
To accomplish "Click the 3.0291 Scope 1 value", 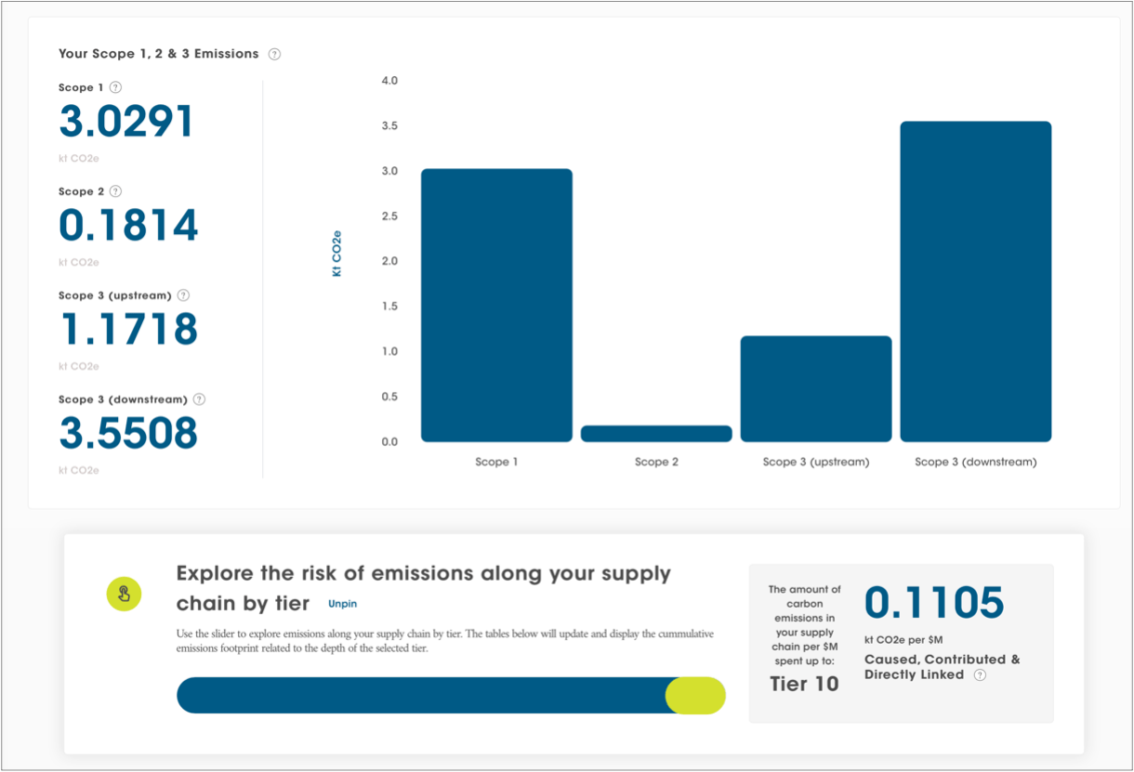I will (126, 123).
